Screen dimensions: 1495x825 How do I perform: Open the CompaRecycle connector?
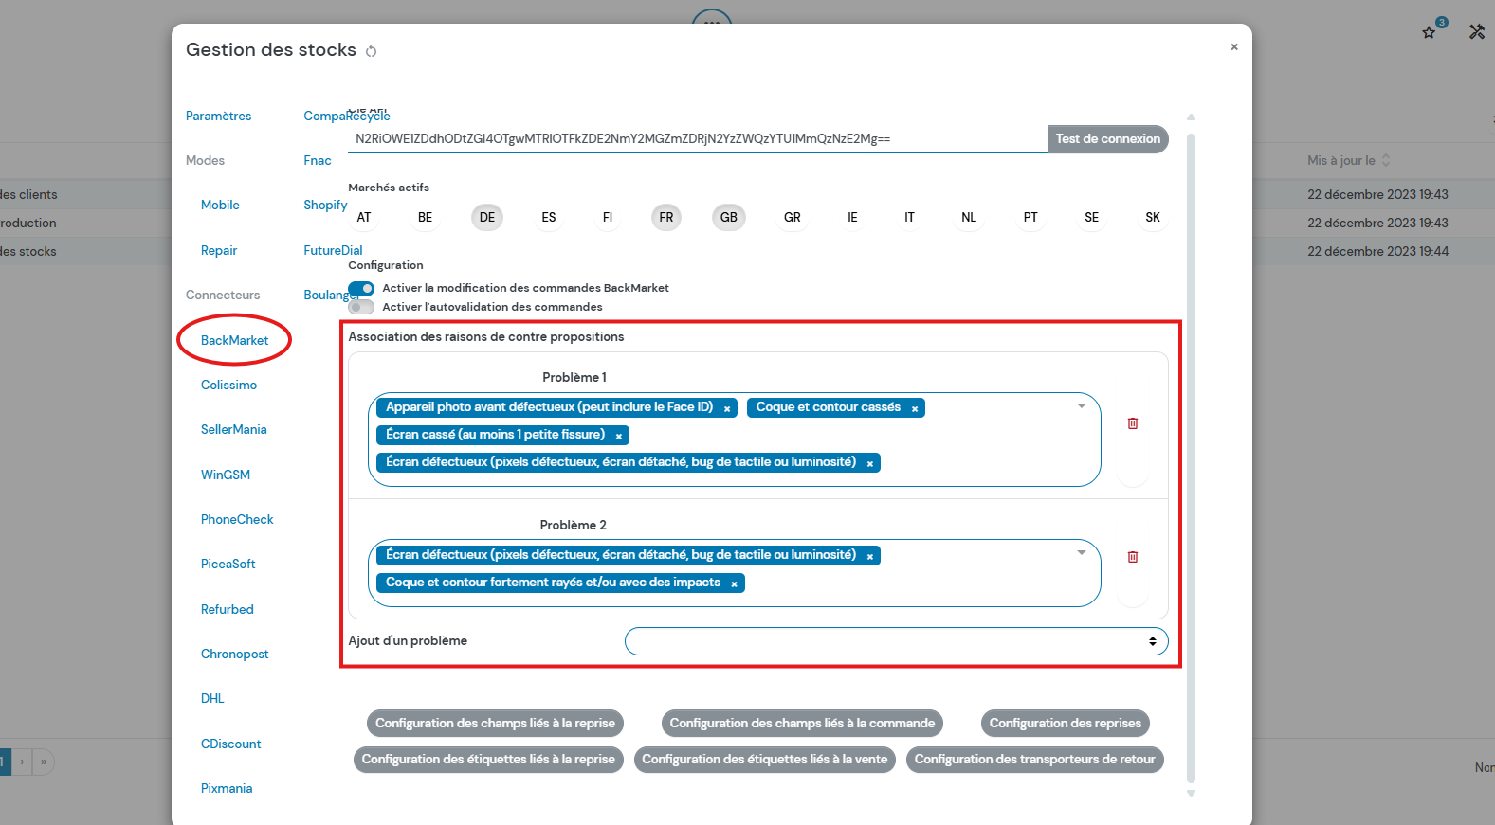coord(347,116)
